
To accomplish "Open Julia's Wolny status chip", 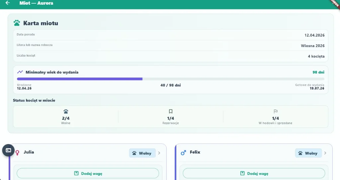I will tap(142, 153).
